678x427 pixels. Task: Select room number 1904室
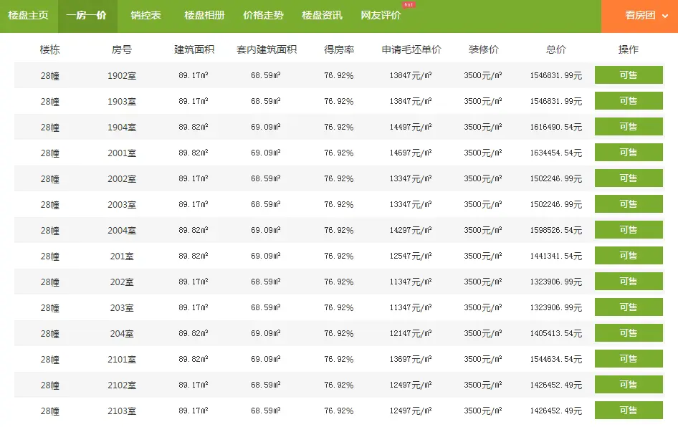[x=122, y=128]
